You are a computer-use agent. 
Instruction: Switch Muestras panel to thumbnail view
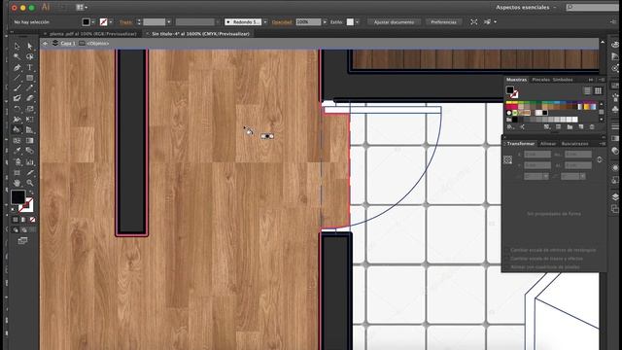(x=598, y=90)
